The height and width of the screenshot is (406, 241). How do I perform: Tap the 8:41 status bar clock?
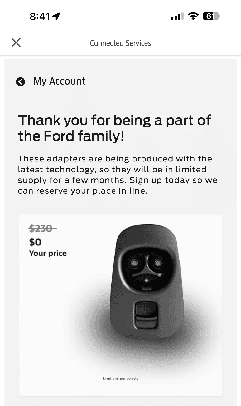40,17
